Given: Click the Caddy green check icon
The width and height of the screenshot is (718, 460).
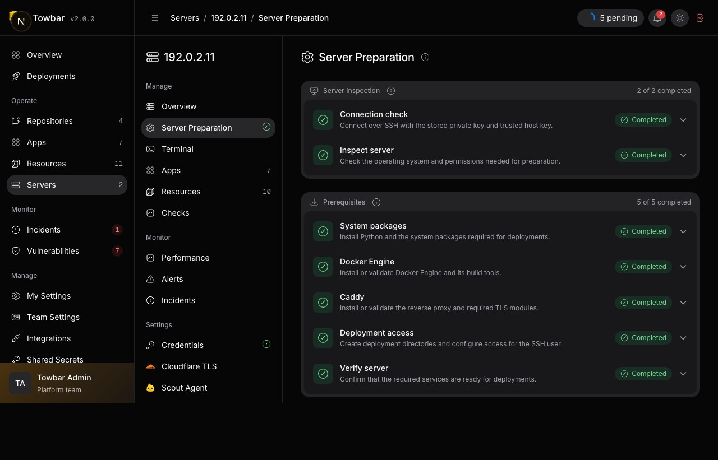Looking at the screenshot, I should click(x=323, y=303).
